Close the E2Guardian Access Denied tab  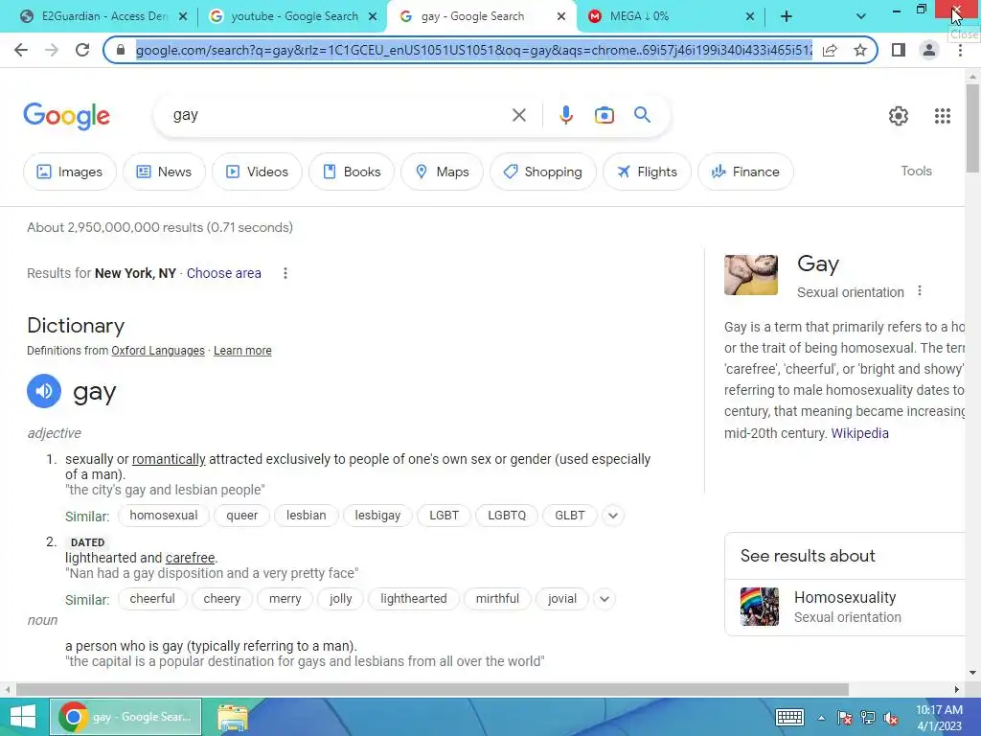pos(183,17)
